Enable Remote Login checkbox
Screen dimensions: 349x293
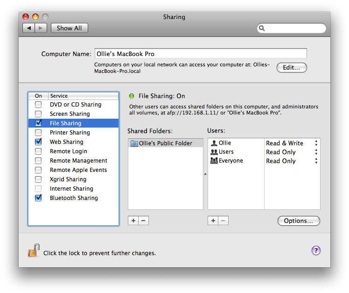click(x=38, y=151)
